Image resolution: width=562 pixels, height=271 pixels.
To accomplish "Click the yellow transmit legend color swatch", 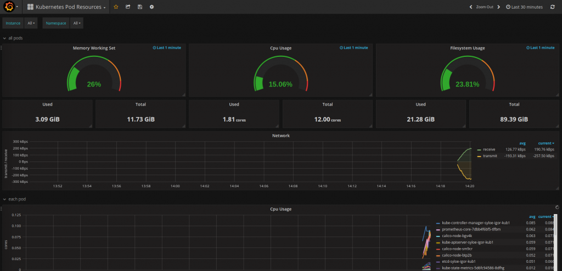I will tap(479, 156).
